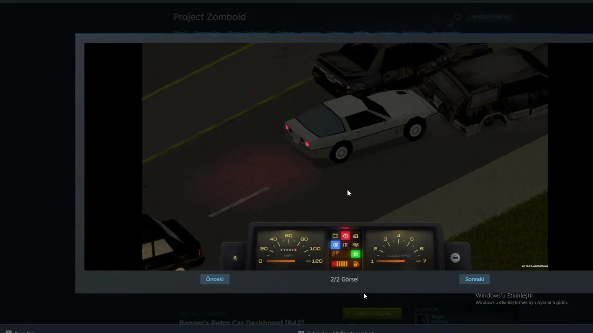Click the Project Zomboid page title
This screenshot has height=333, width=593.
[209, 17]
